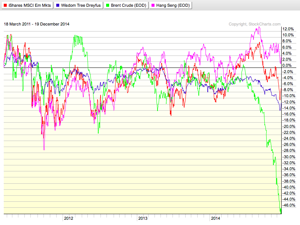This screenshot has width=300, height=225.
Task: Click the Wisdom Tree Dreyfus legend button
Action: 79,5
